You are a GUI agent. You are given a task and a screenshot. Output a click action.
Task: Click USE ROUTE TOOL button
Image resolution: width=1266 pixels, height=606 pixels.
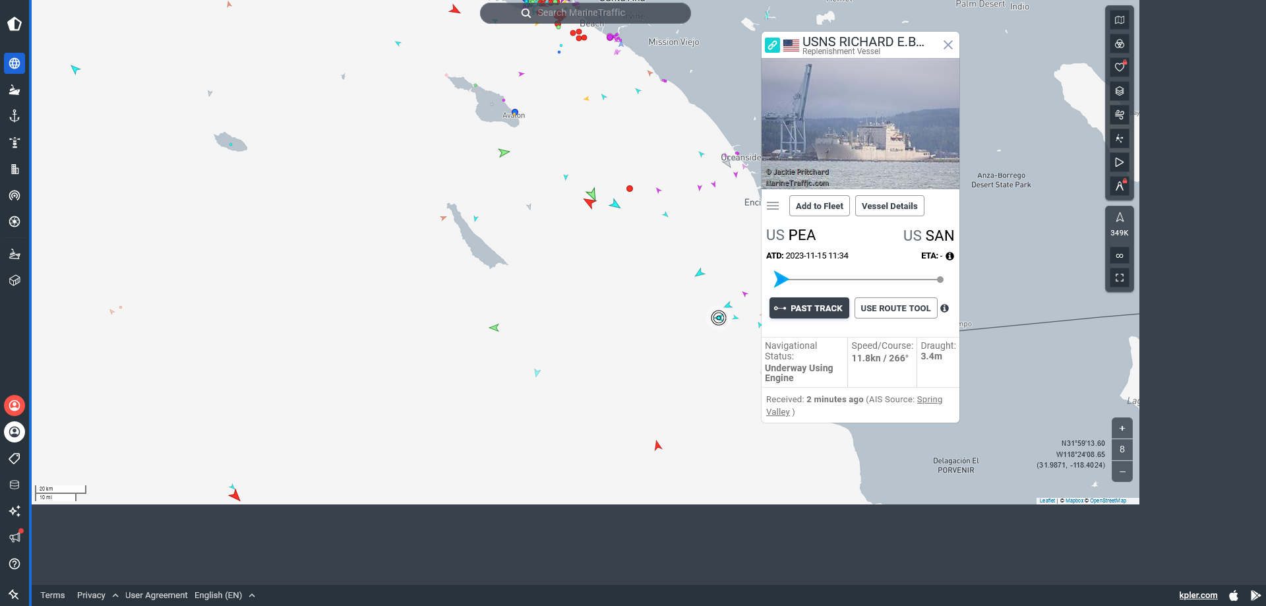(x=895, y=308)
